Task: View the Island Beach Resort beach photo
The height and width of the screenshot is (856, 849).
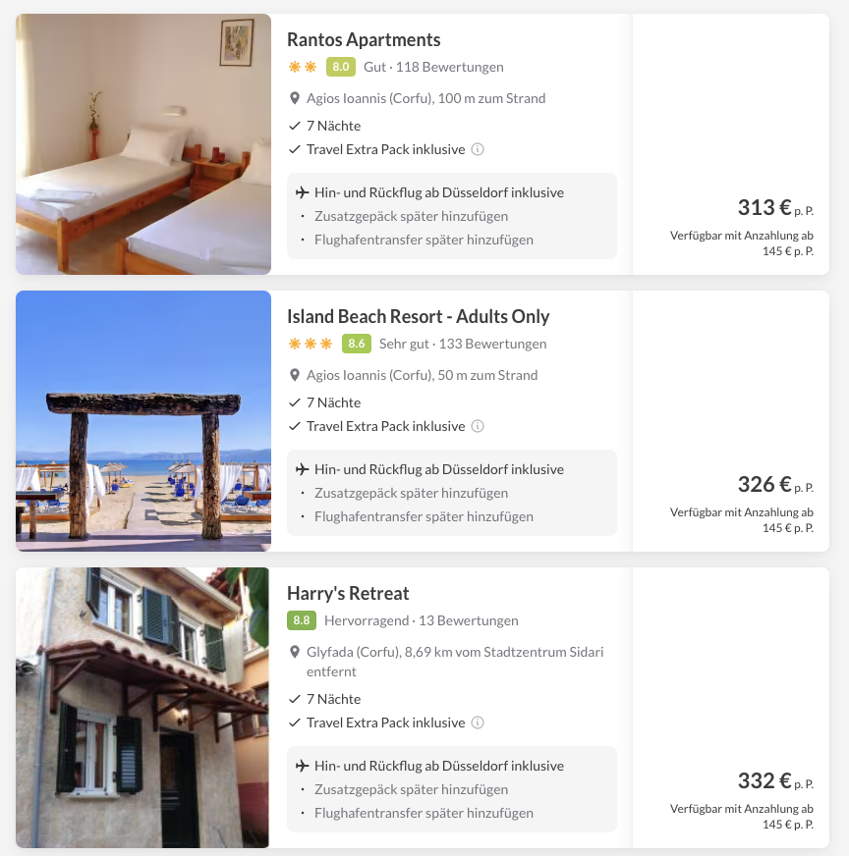Action: [143, 421]
